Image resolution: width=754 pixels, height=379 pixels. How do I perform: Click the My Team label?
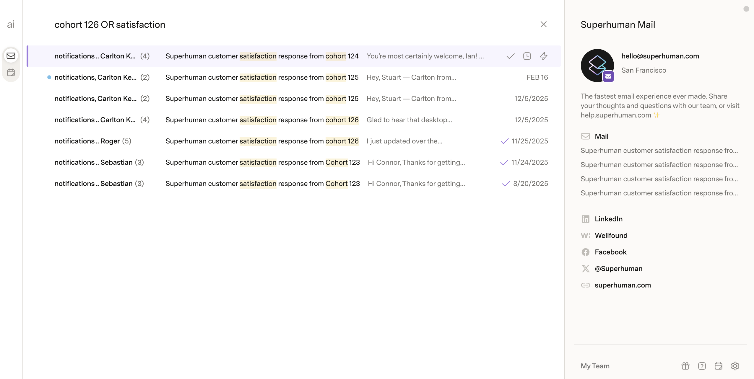tap(595, 366)
